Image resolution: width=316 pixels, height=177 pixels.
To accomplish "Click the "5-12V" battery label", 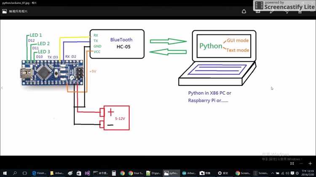I will [x=120, y=119].
